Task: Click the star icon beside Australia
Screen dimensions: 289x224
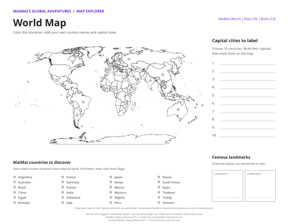Action: point(15,182)
